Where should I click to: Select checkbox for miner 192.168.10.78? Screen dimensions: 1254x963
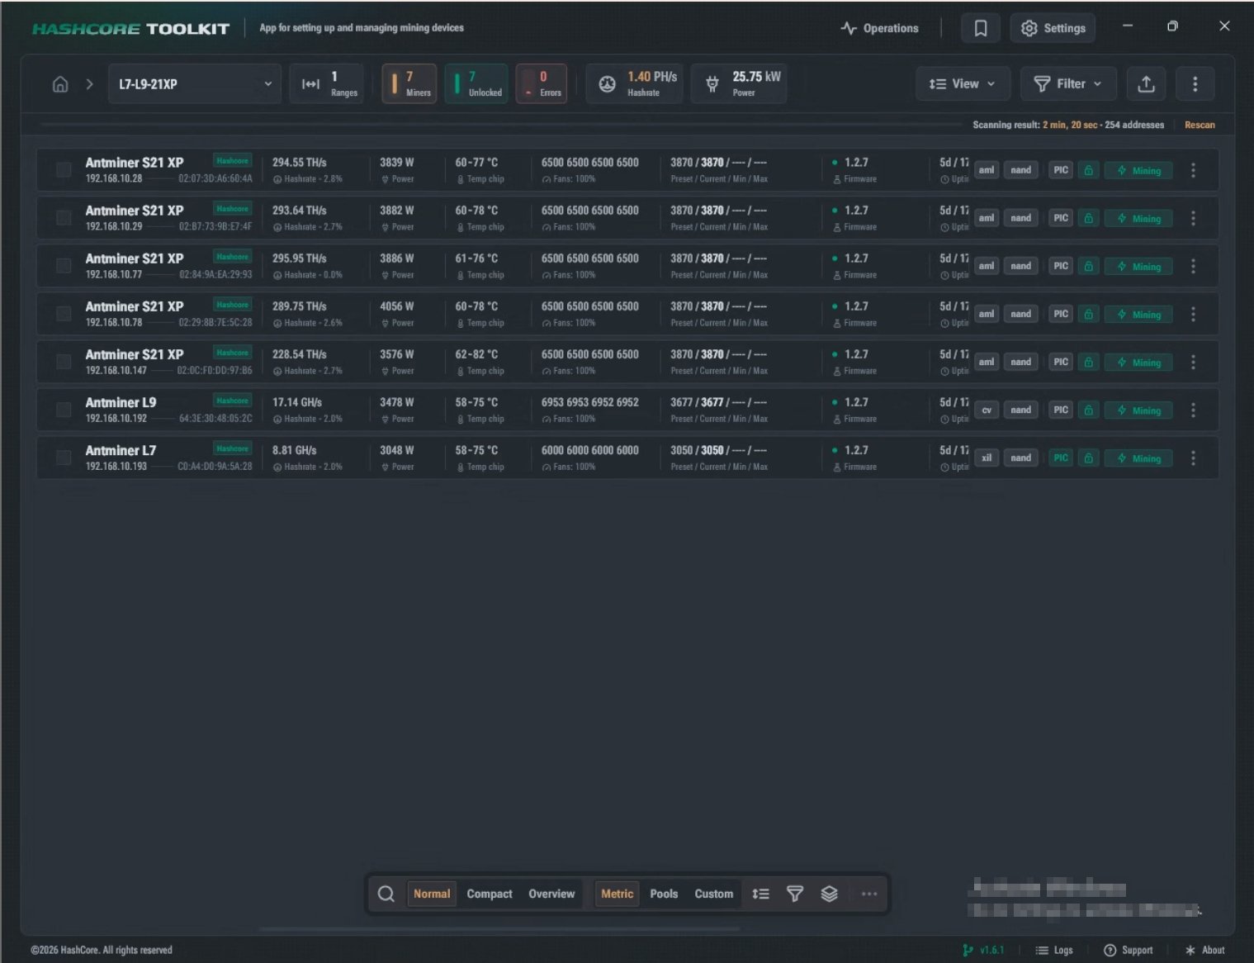point(63,314)
